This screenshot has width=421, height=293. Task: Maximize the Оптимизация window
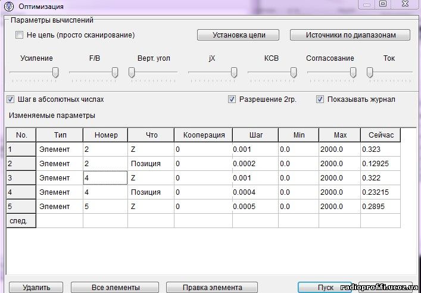coord(383,4)
